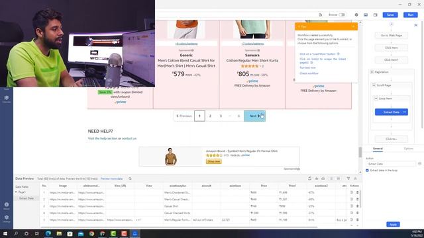
Task: Open the Extract Data step more-options dots
Action: pyautogui.click(x=405, y=112)
